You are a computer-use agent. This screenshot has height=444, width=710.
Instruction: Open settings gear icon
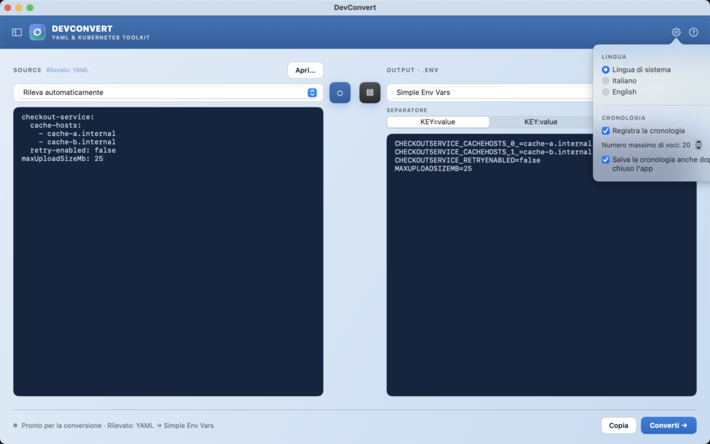tap(676, 32)
